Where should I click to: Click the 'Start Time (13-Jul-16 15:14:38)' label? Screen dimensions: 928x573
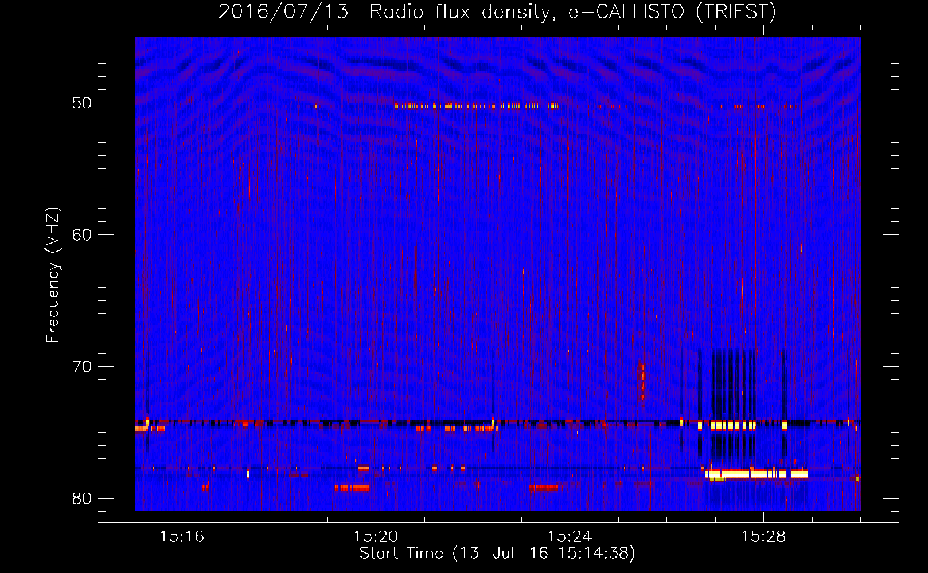click(x=497, y=554)
